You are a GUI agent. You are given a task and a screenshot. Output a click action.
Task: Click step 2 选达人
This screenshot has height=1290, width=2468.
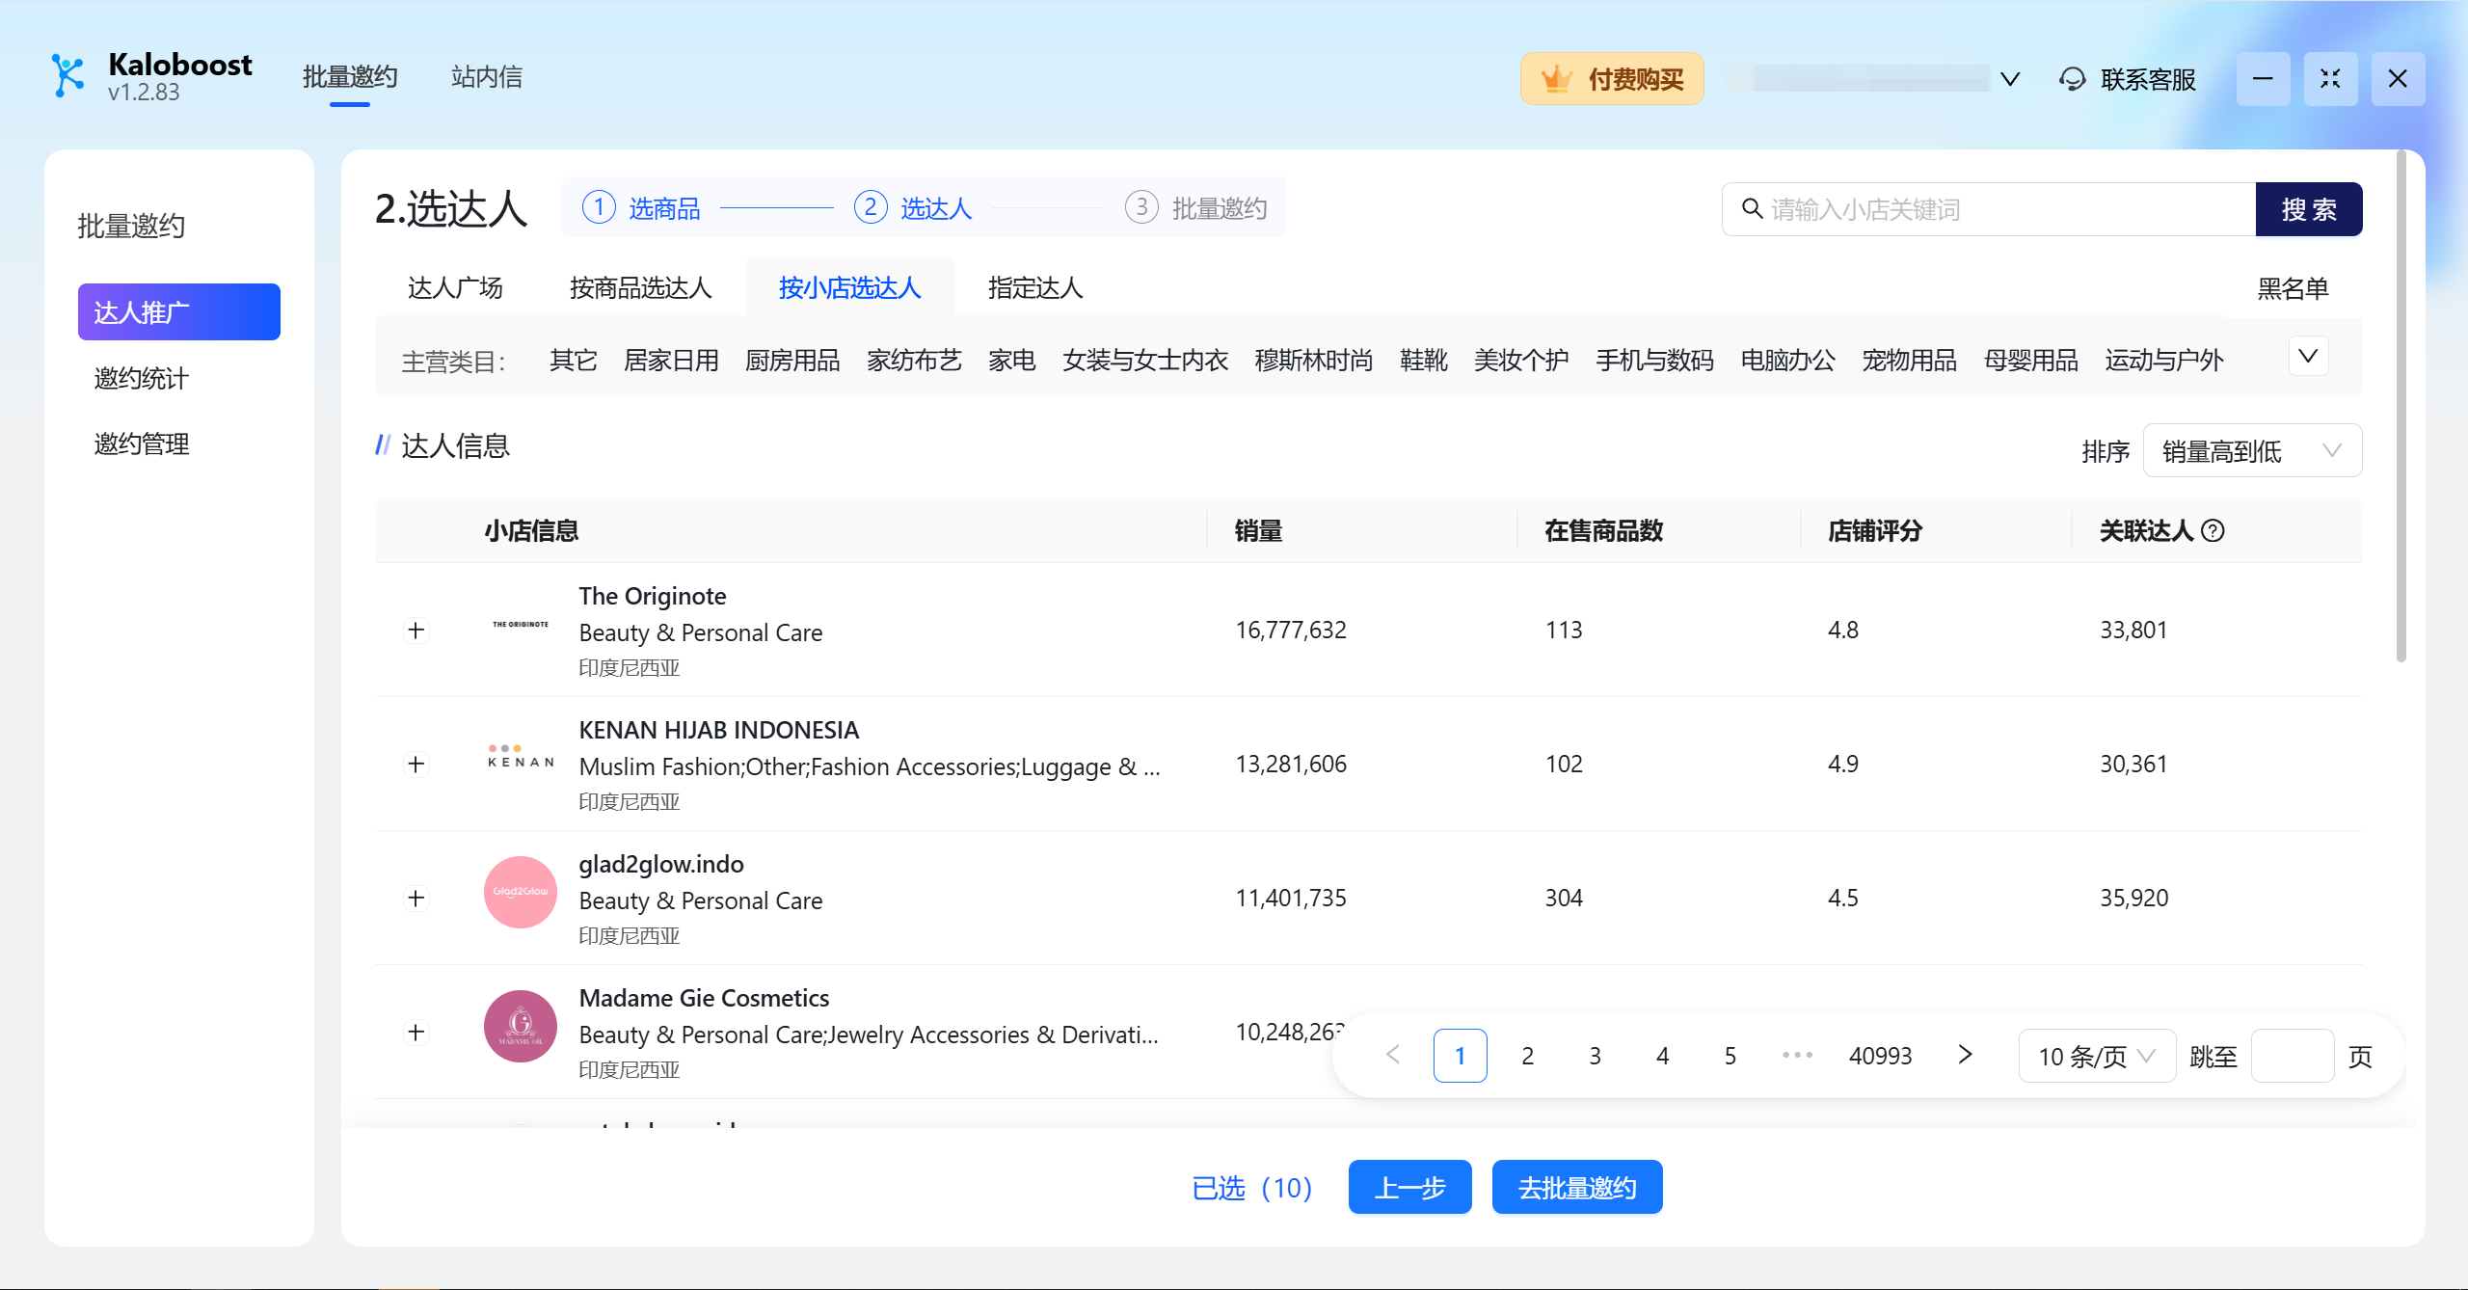tap(913, 207)
